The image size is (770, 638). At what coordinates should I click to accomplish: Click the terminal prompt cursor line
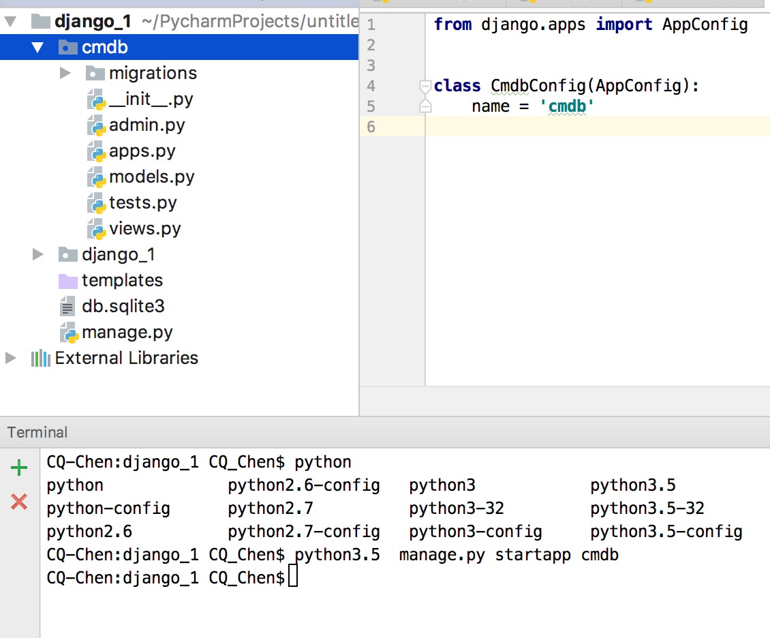[x=293, y=578]
